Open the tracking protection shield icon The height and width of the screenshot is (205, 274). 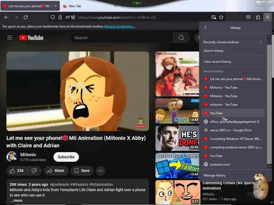[x=53, y=17]
